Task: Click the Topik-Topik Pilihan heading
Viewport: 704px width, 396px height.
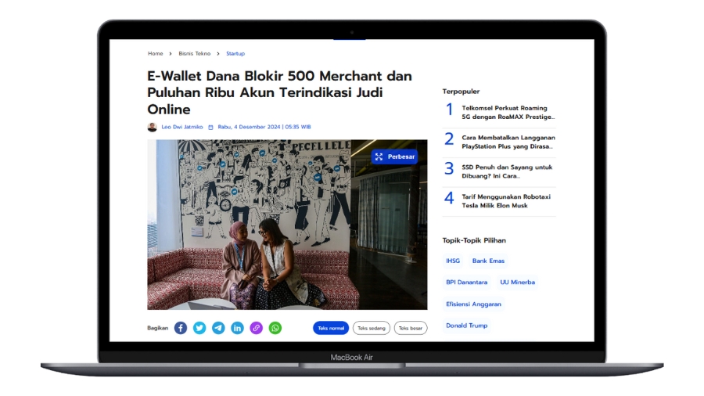Action: pos(474,241)
